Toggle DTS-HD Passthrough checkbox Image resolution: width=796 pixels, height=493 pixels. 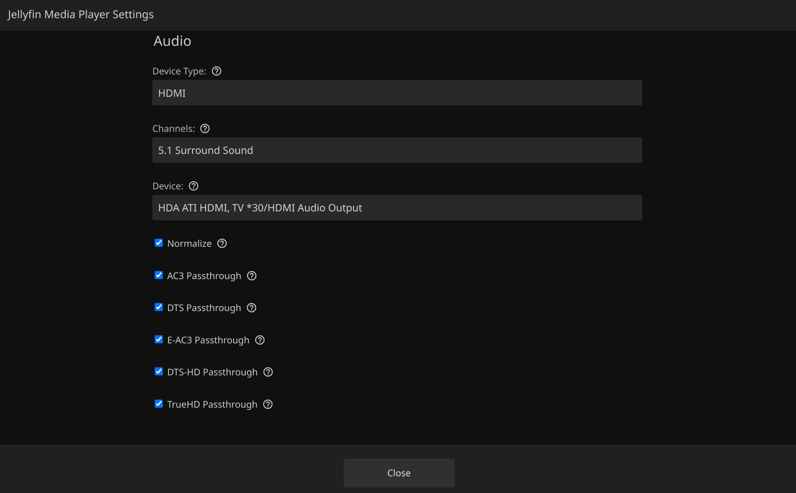tap(159, 371)
